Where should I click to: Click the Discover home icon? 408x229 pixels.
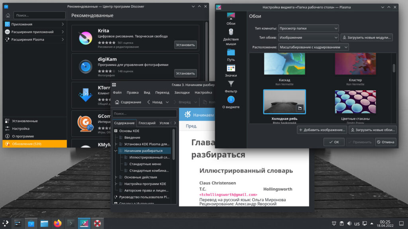(x=8, y=15)
